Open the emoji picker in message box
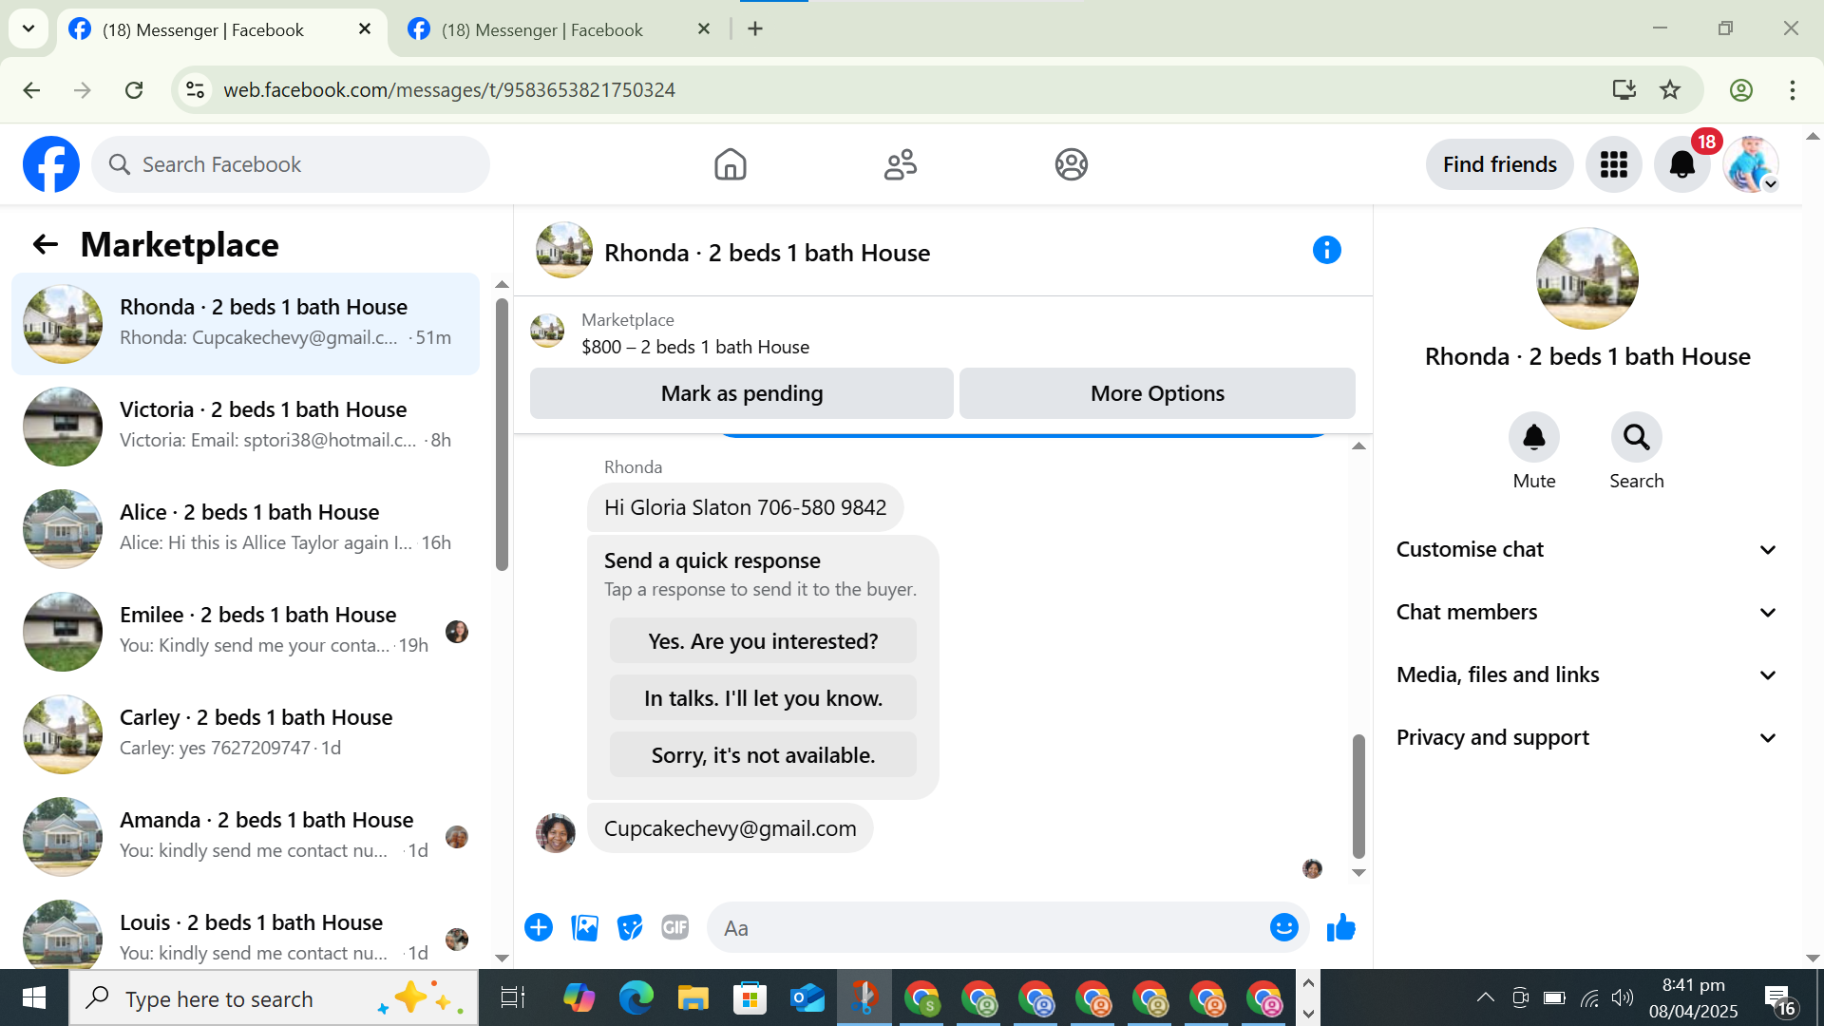Image resolution: width=1824 pixels, height=1026 pixels. pyautogui.click(x=1283, y=927)
